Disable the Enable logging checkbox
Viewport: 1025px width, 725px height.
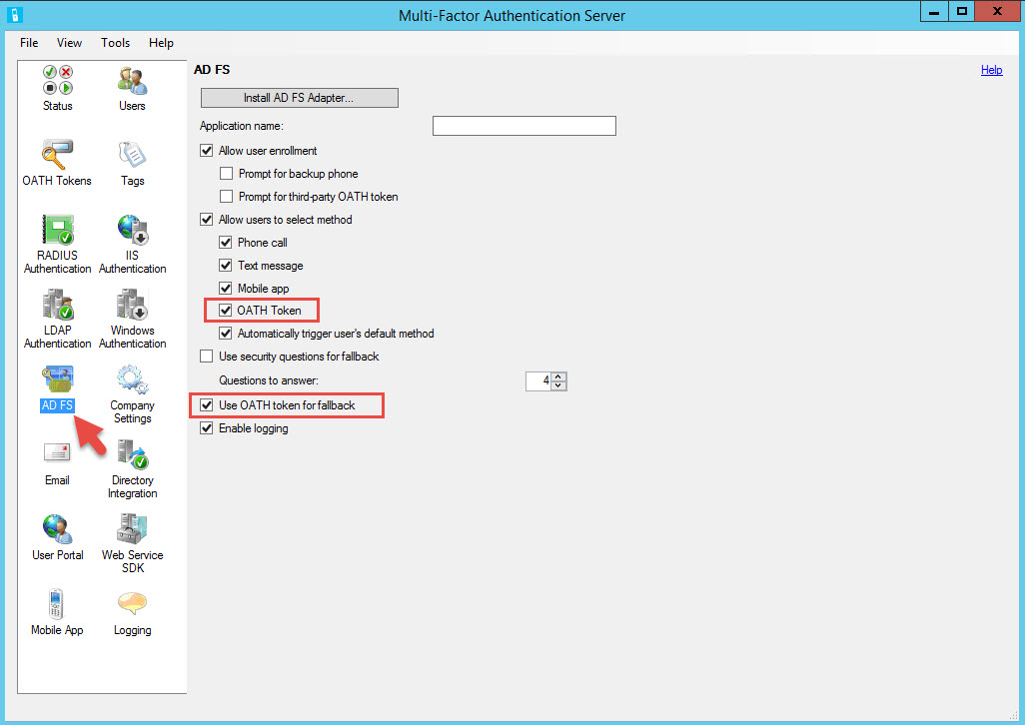pos(207,428)
